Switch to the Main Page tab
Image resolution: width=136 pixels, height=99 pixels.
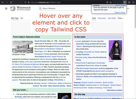click(x=15, y=18)
